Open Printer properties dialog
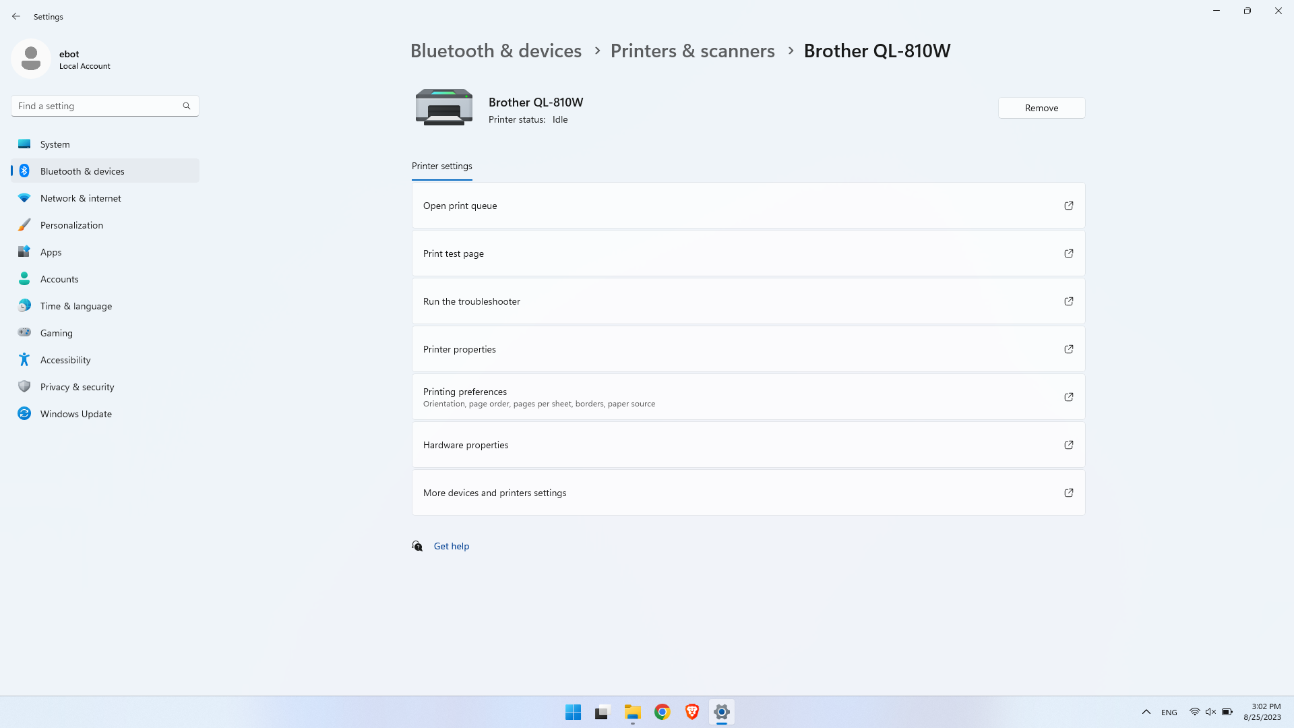This screenshot has width=1294, height=728. [x=748, y=349]
